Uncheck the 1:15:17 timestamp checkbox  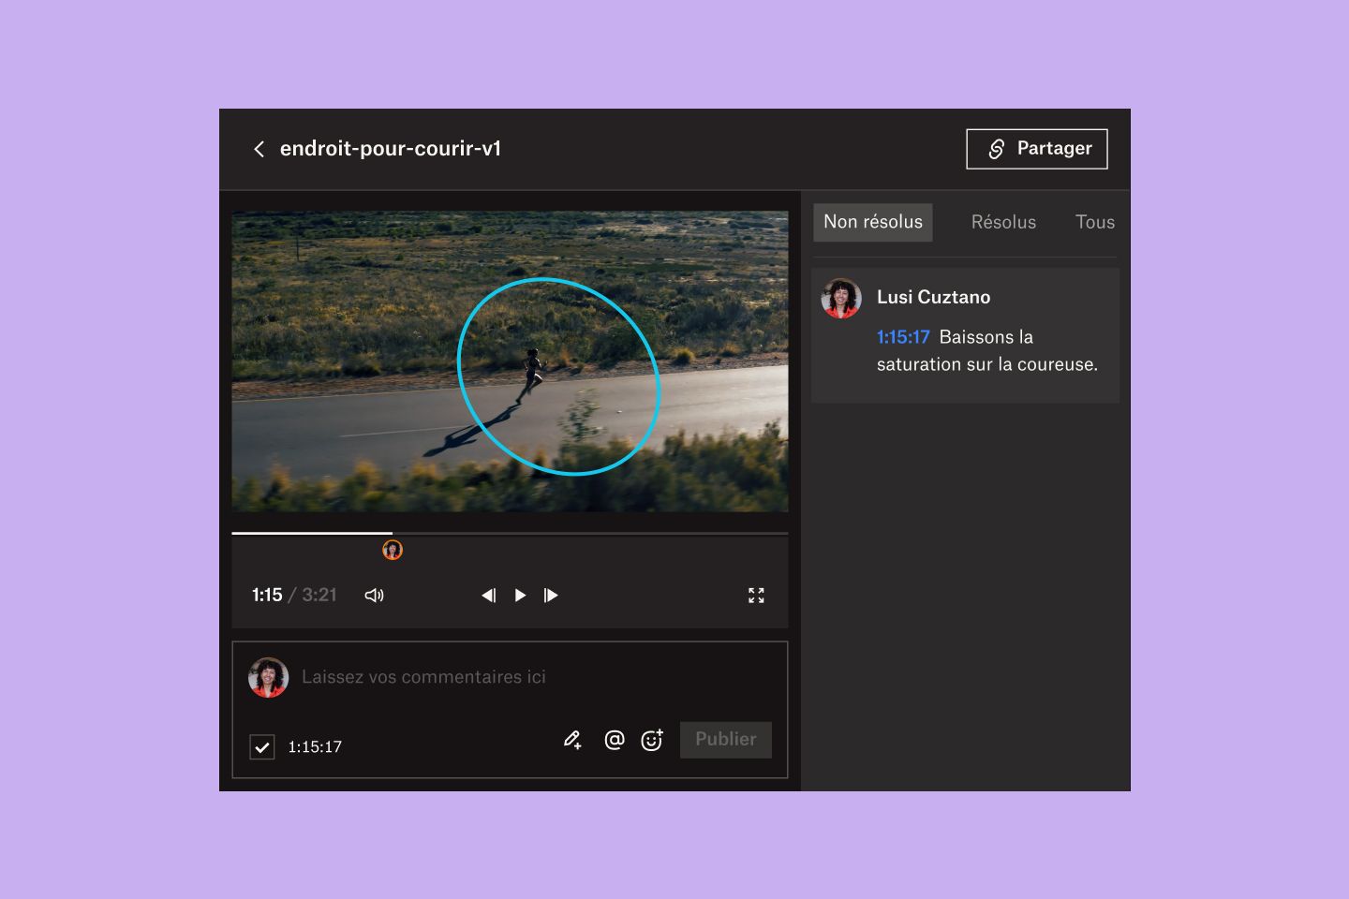(262, 746)
